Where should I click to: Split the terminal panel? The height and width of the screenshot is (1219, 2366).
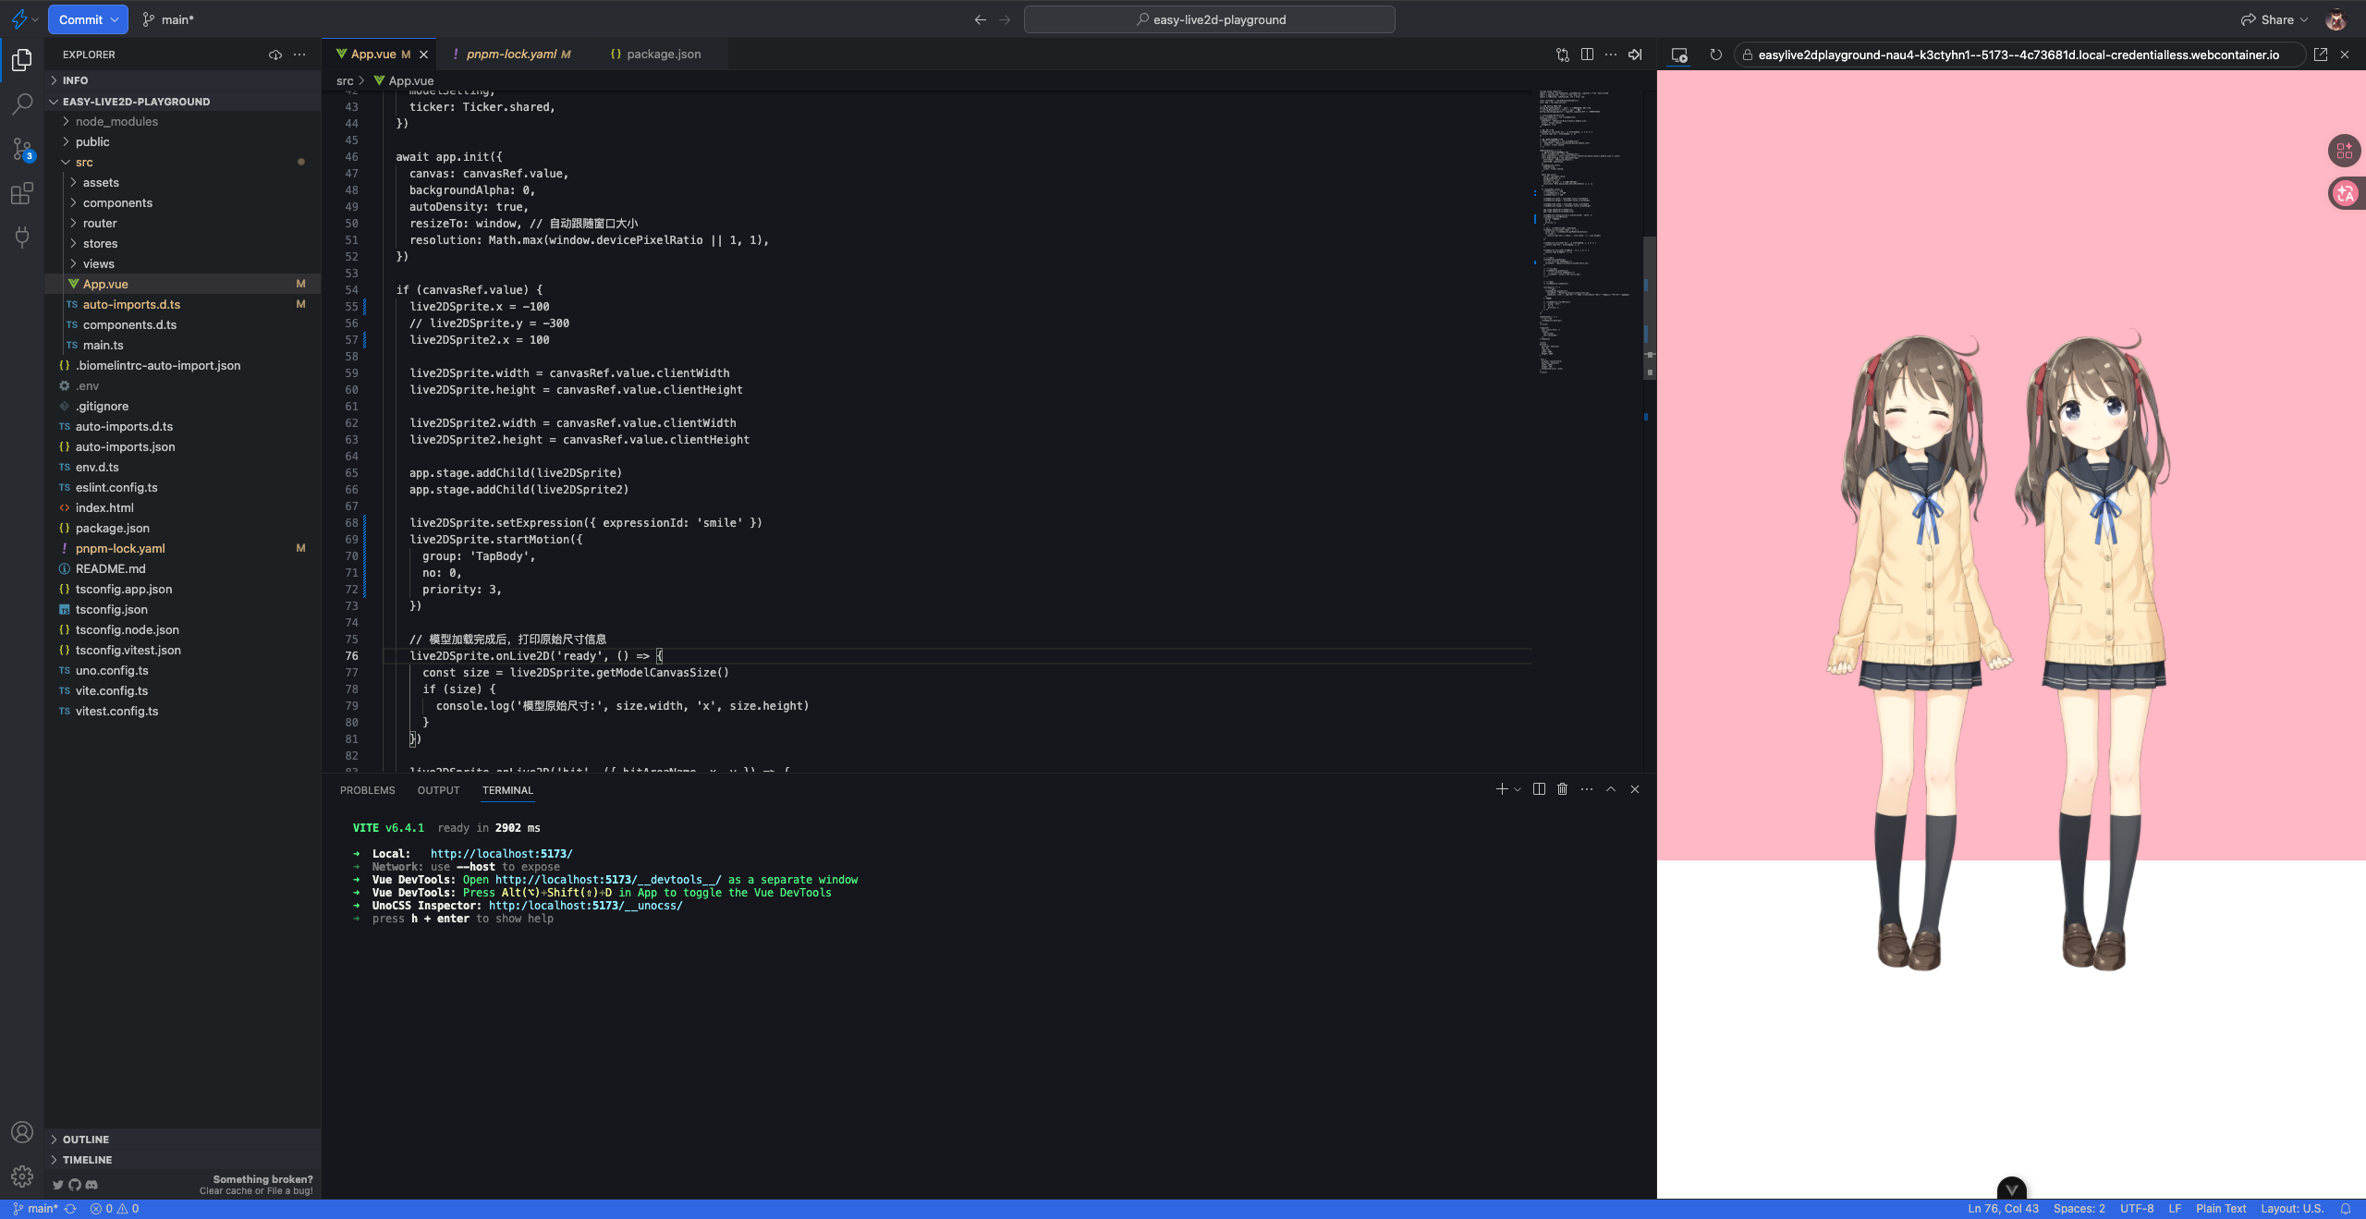pos(1539,789)
